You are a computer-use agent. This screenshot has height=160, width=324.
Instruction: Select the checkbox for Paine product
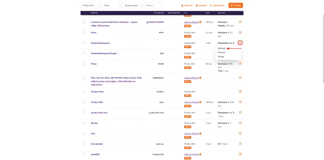pos(84,64)
